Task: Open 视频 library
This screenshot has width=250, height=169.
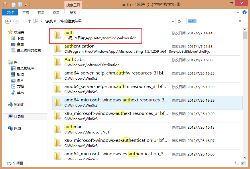Action: [17, 74]
